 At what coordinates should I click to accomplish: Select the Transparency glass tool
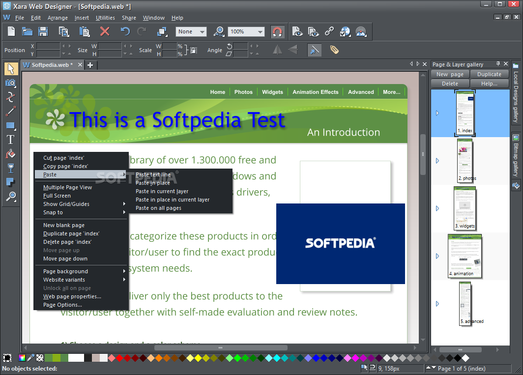tap(11, 168)
